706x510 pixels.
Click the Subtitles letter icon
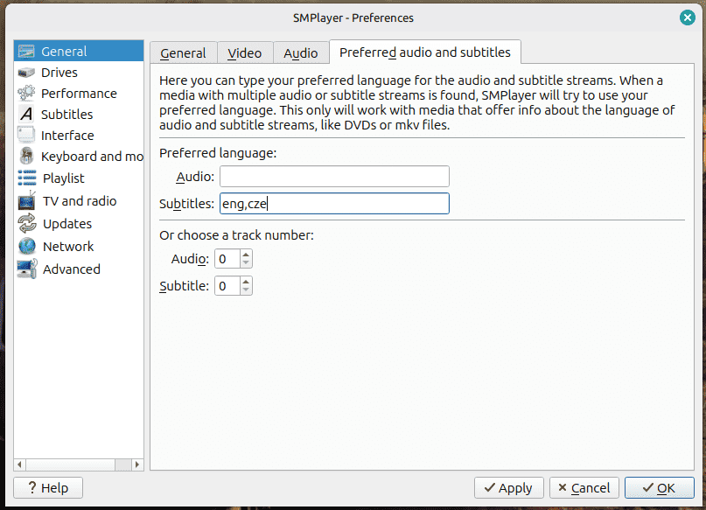click(26, 115)
